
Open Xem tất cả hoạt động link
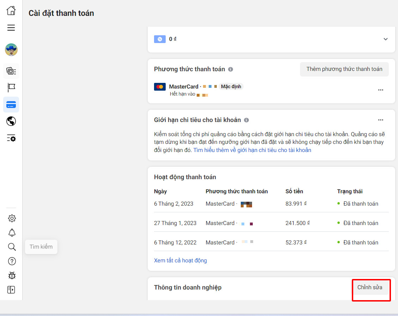tap(180, 261)
